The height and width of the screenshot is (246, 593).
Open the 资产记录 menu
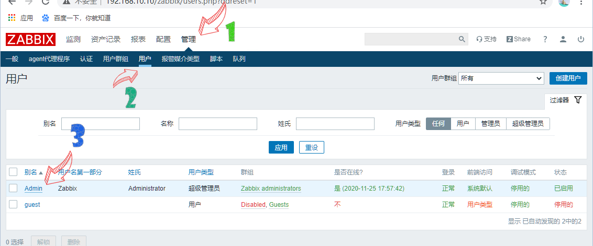pos(105,39)
